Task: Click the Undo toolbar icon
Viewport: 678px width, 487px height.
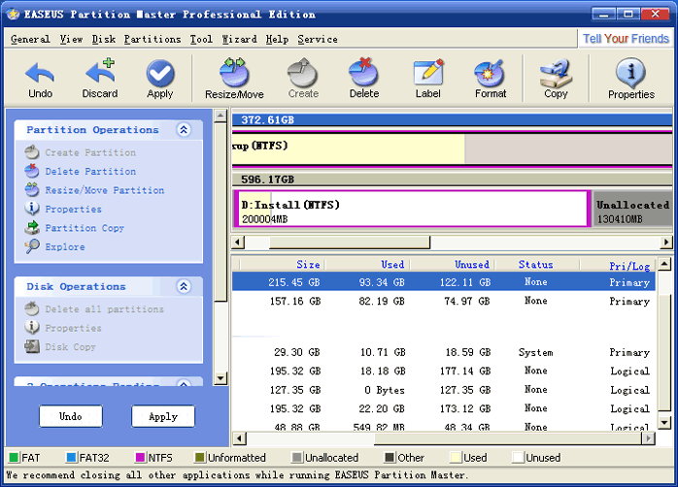Action: [40, 79]
